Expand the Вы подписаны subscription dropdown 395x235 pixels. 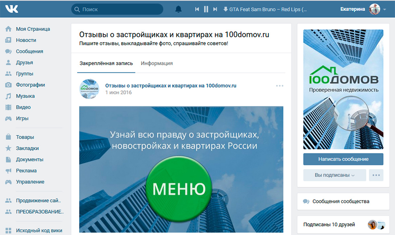335,175
